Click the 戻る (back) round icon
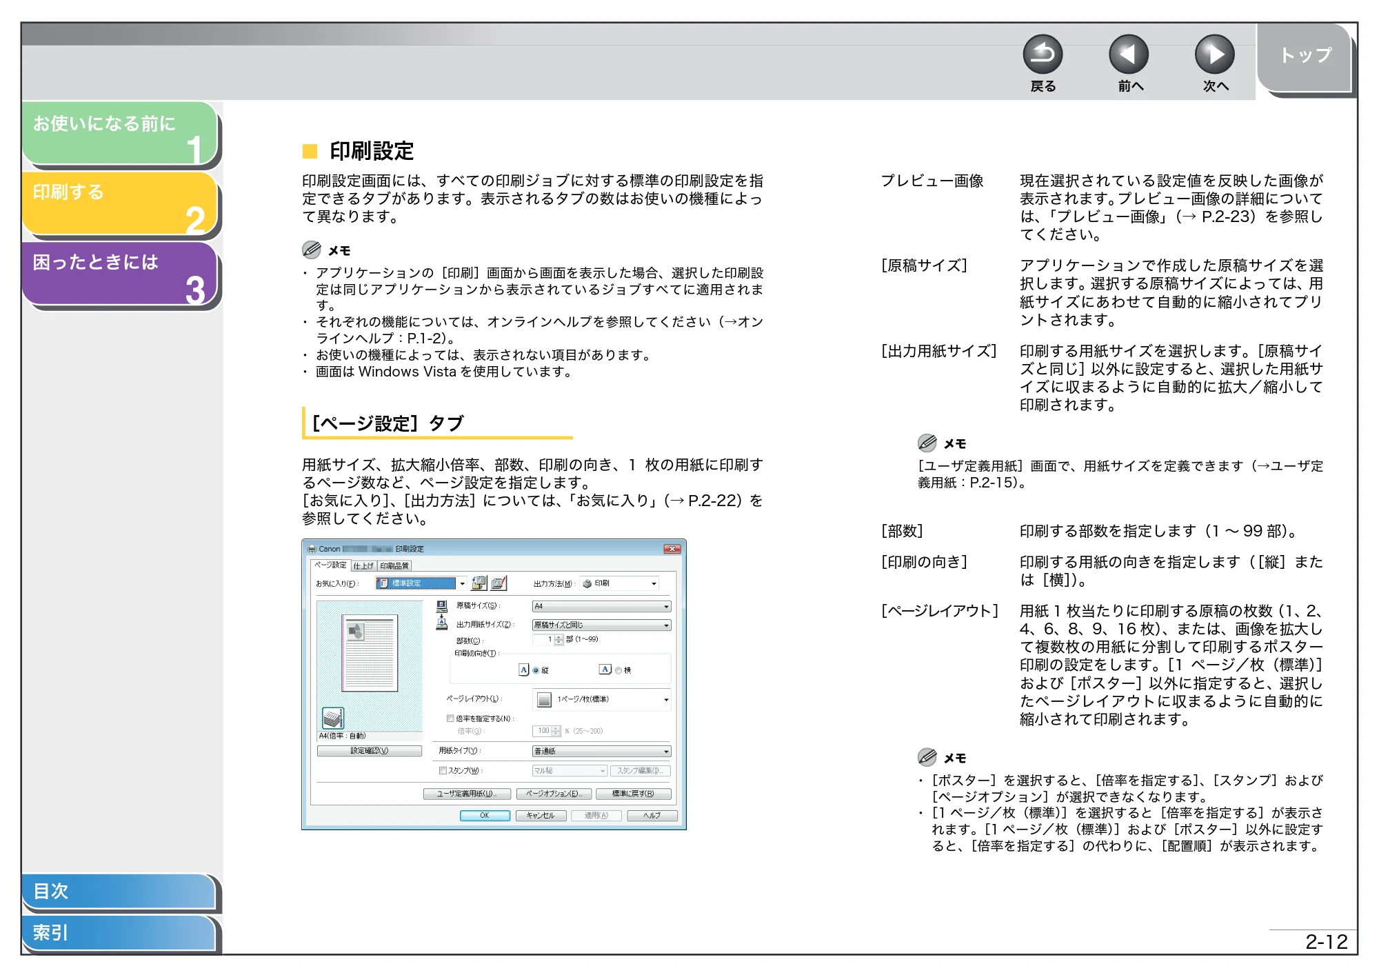The height and width of the screenshot is (975, 1379). pos(1043,54)
